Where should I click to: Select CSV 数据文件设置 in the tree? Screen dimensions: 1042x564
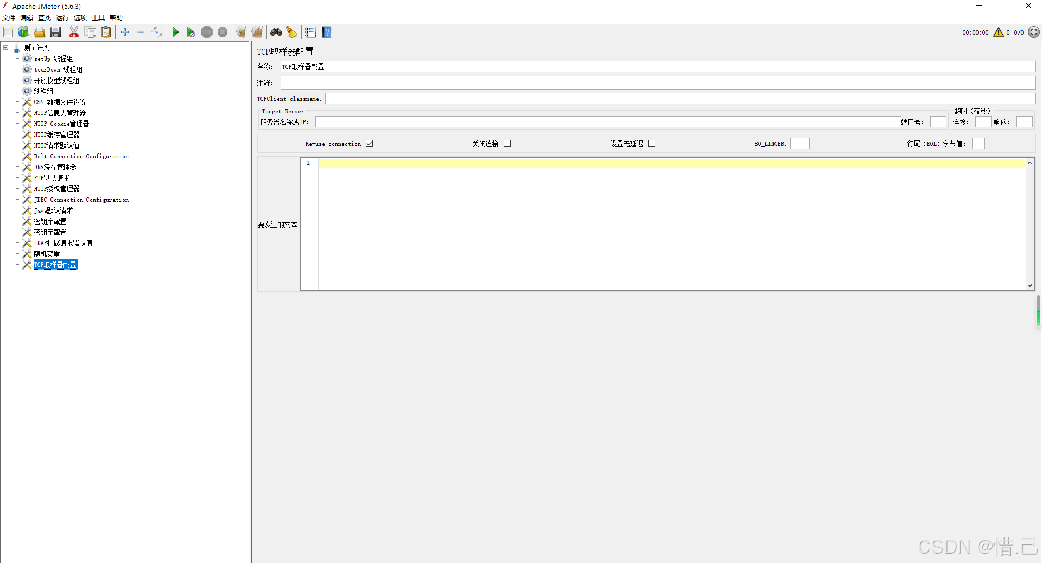(60, 102)
